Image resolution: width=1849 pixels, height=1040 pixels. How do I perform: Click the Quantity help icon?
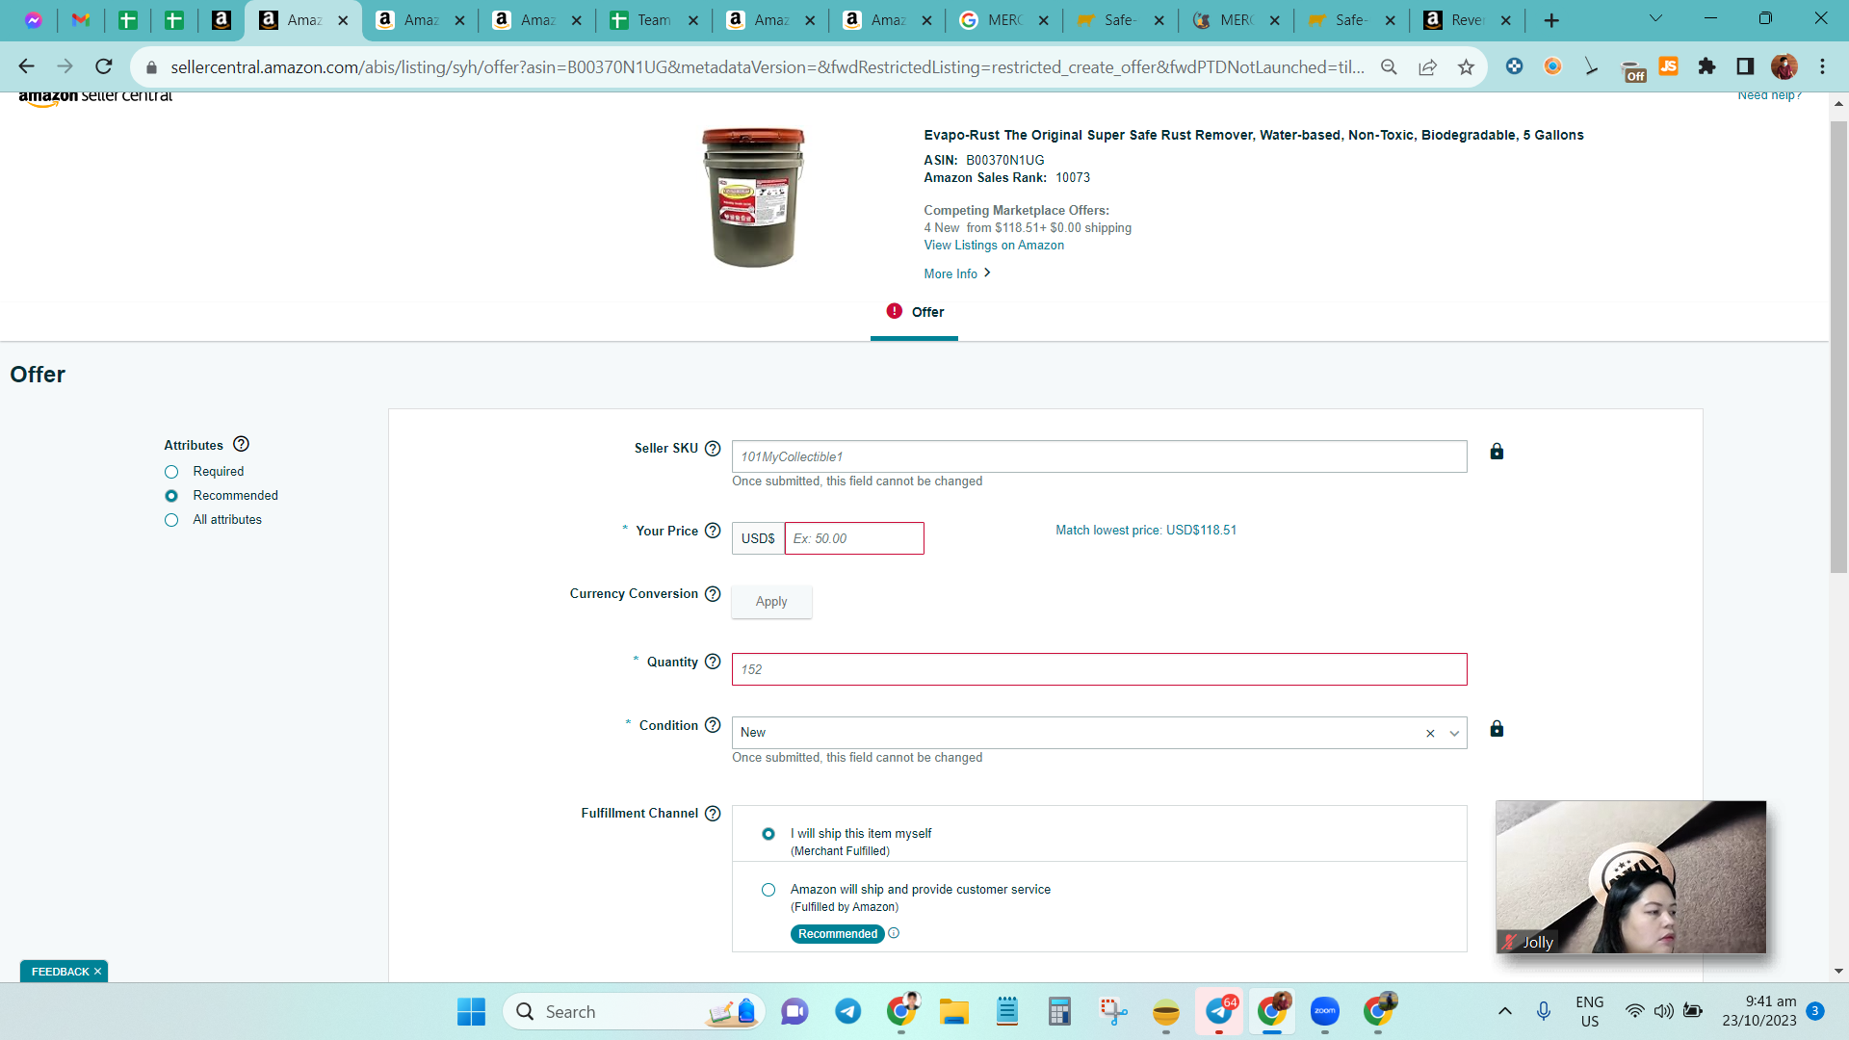tap(713, 662)
